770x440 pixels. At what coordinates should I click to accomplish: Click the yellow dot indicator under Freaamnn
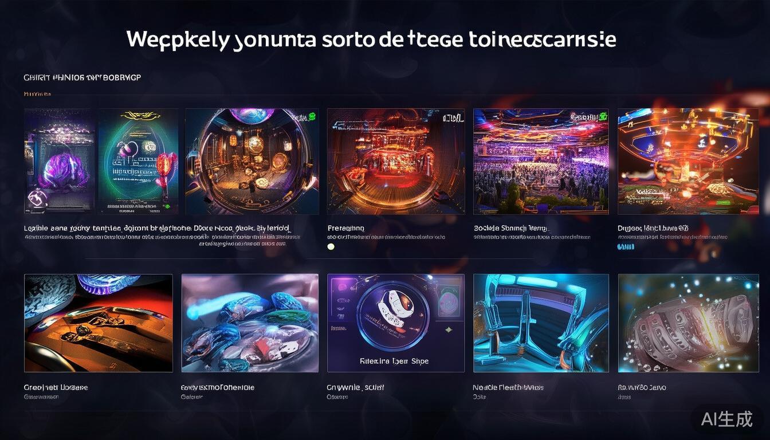(331, 247)
